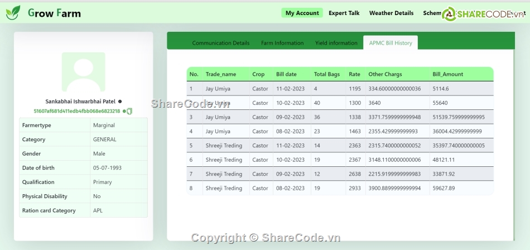
Task: Copy the farmer ID with the clipboard icon
Action: pyautogui.click(x=129, y=111)
